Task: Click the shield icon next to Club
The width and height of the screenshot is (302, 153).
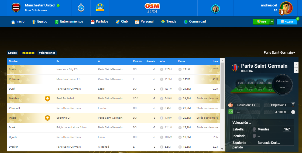Action: coord(118,22)
